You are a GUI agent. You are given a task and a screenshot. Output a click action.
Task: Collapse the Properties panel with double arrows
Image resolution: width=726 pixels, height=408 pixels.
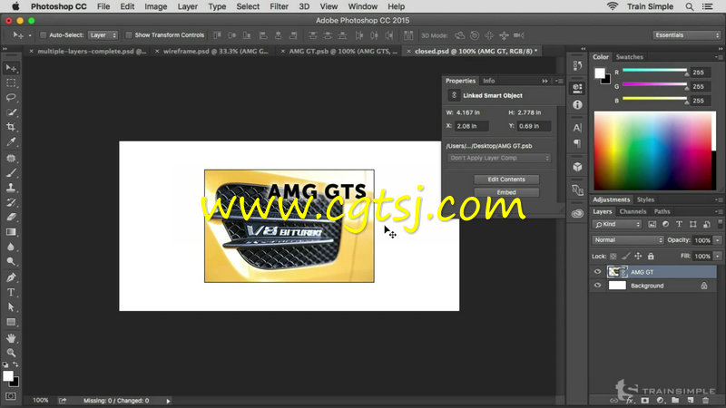[545, 81]
